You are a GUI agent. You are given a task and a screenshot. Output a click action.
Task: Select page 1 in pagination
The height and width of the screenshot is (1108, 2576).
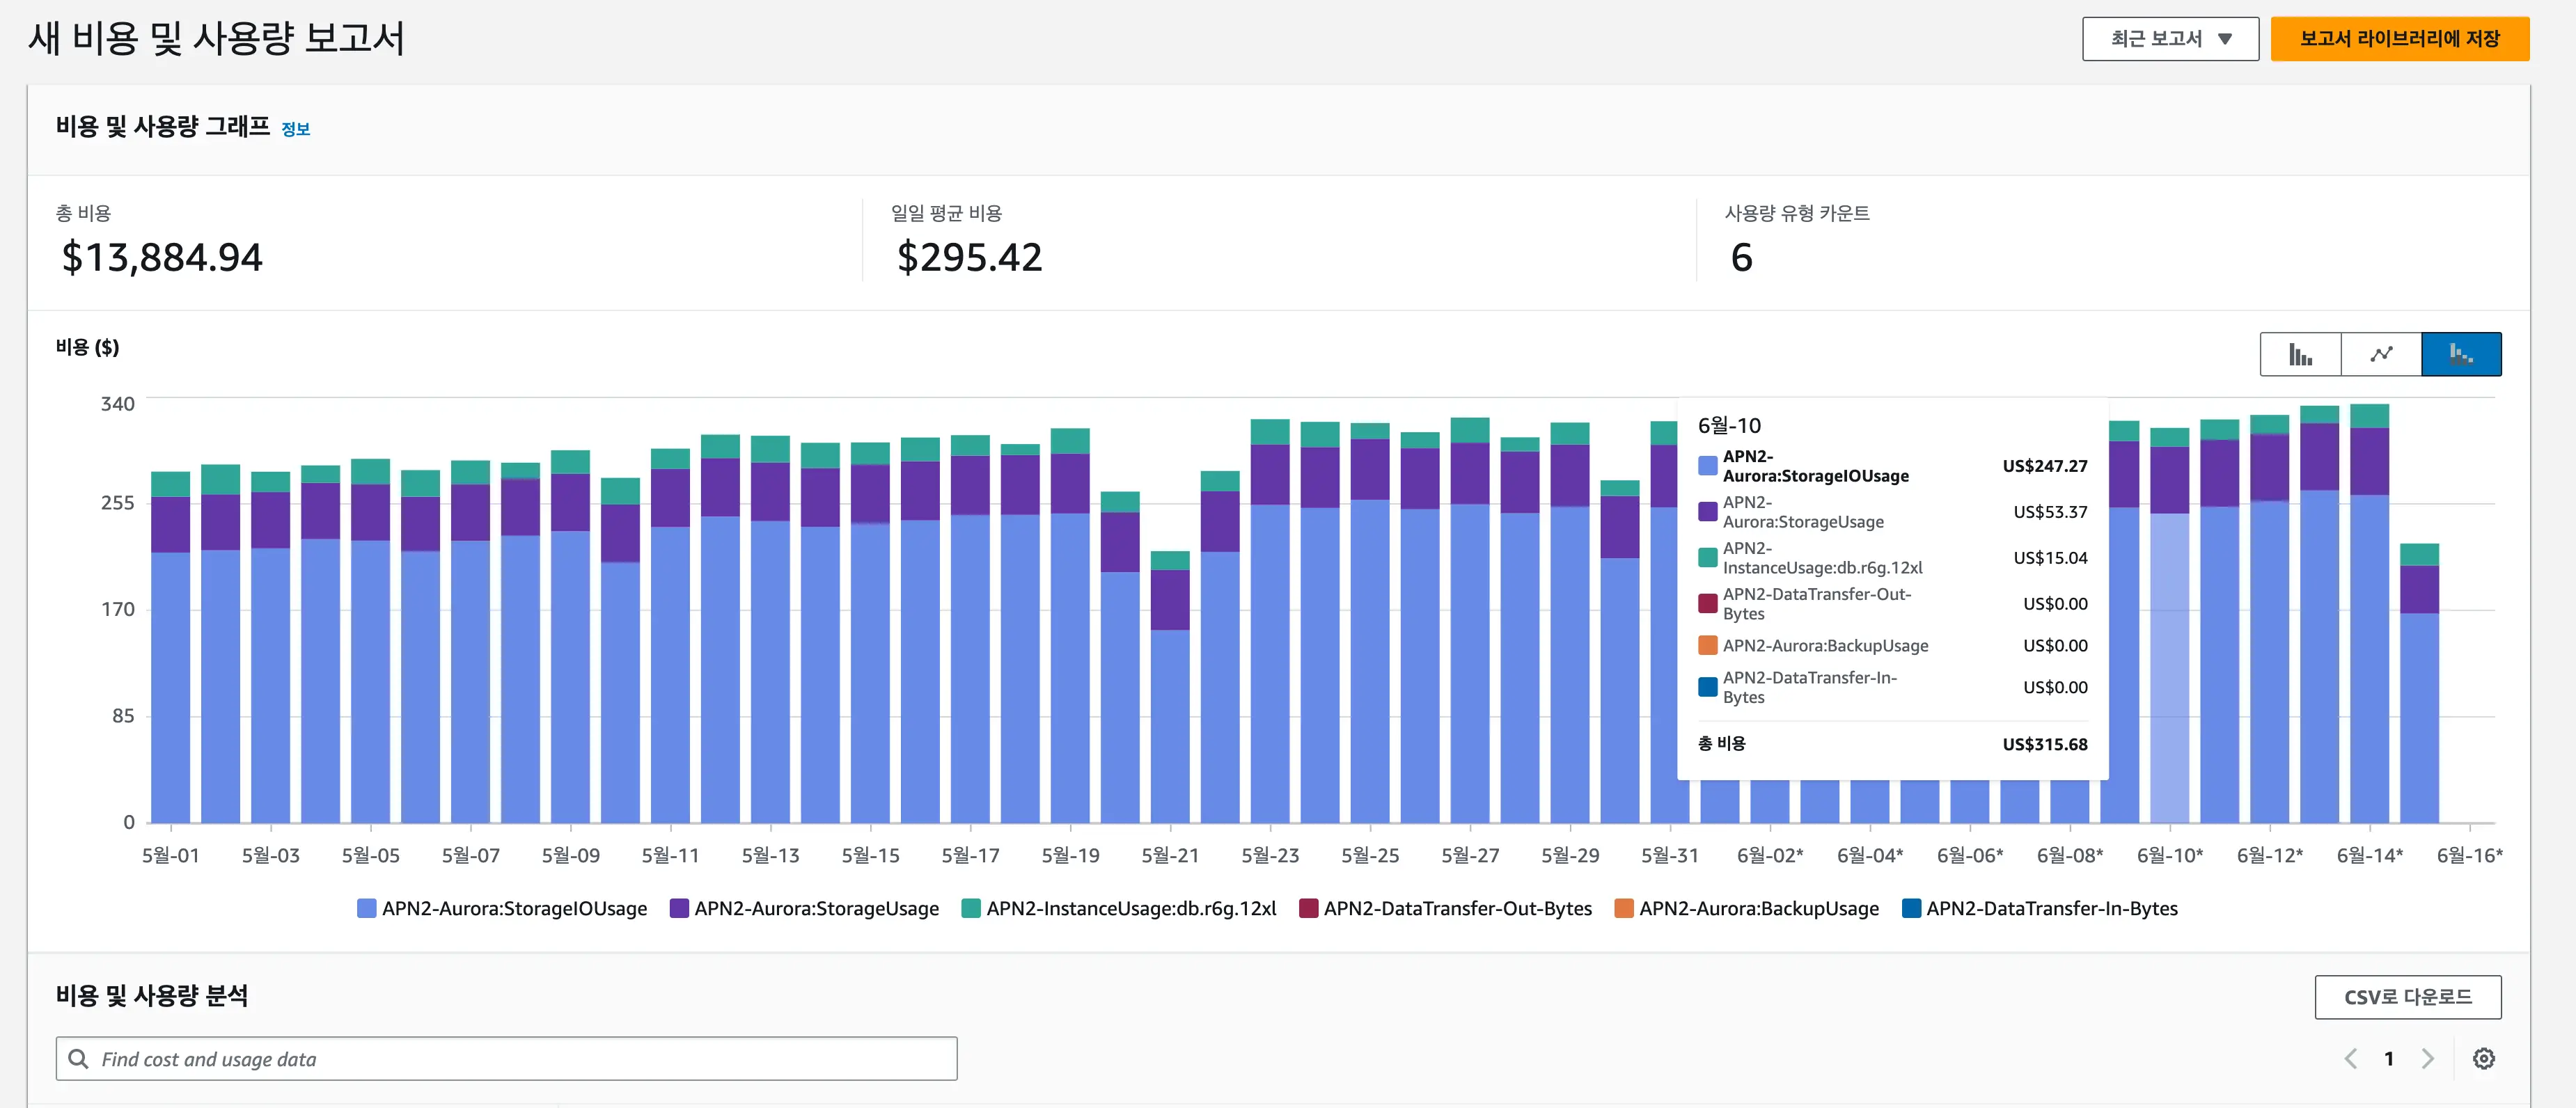2389,1058
